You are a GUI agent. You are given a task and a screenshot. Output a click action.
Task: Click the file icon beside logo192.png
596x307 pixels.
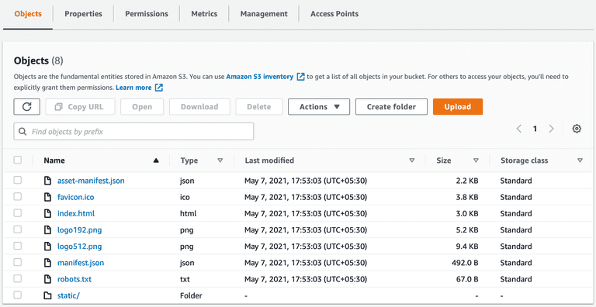[47, 230]
